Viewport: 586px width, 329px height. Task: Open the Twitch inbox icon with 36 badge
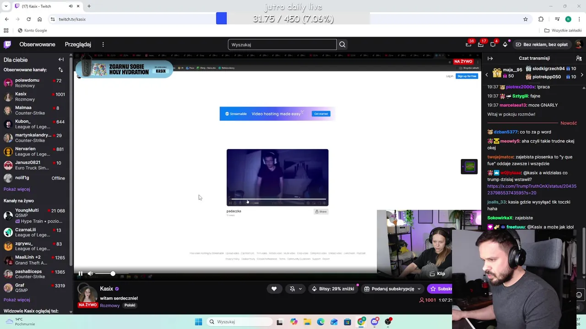point(468,44)
